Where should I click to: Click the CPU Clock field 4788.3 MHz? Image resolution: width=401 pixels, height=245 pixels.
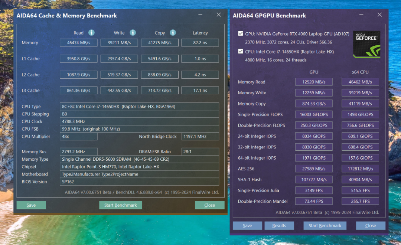coord(139,121)
